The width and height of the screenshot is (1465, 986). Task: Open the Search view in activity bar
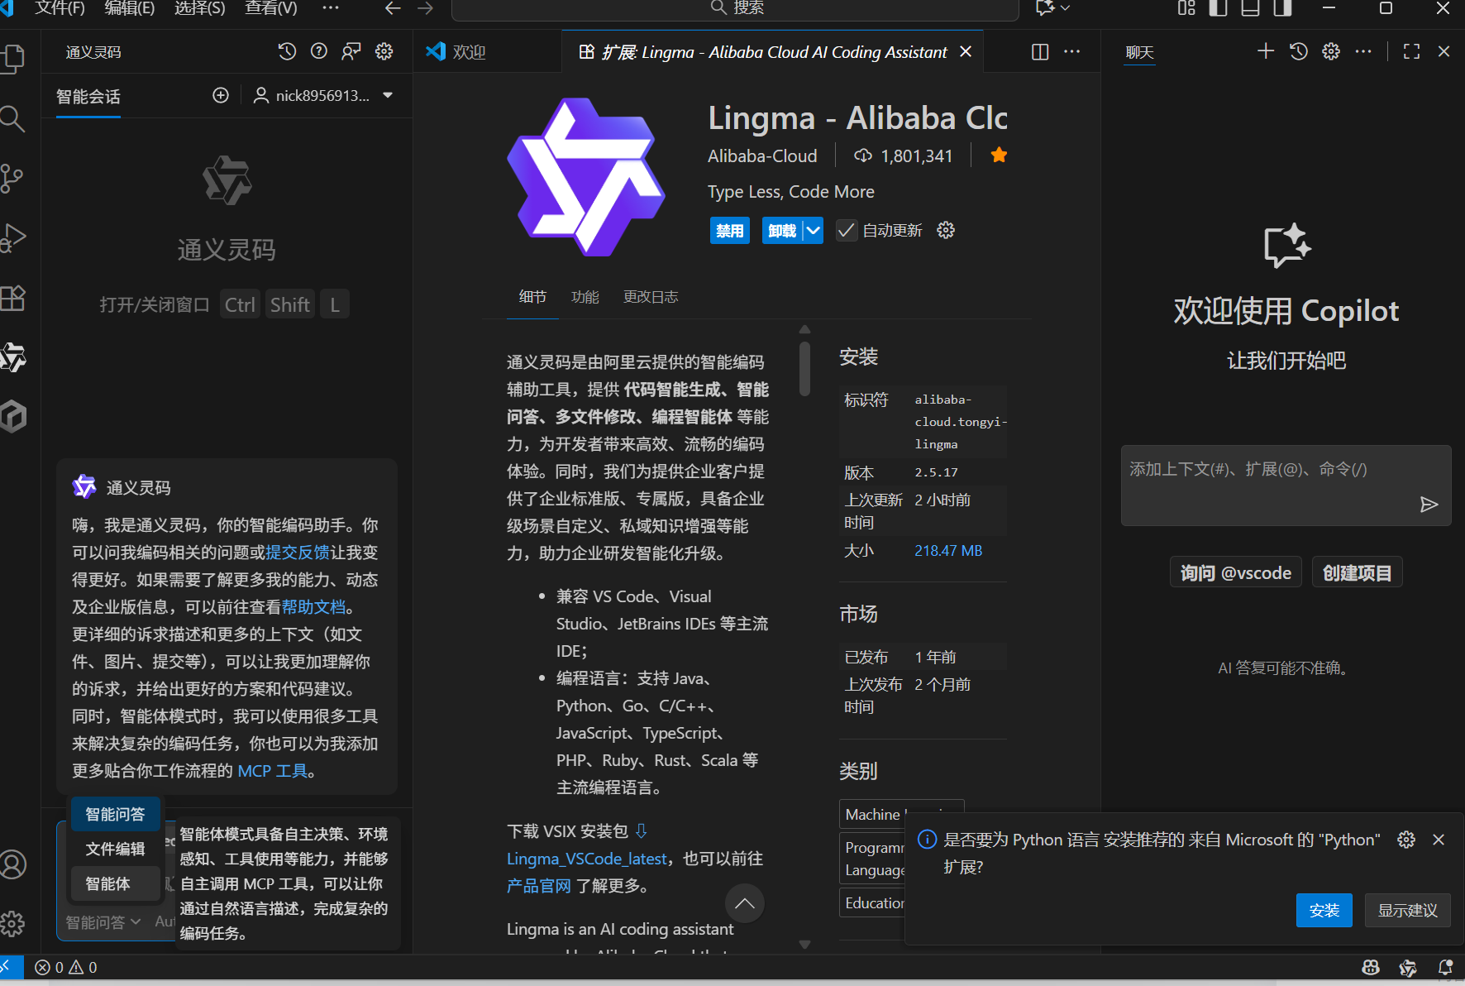12,118
